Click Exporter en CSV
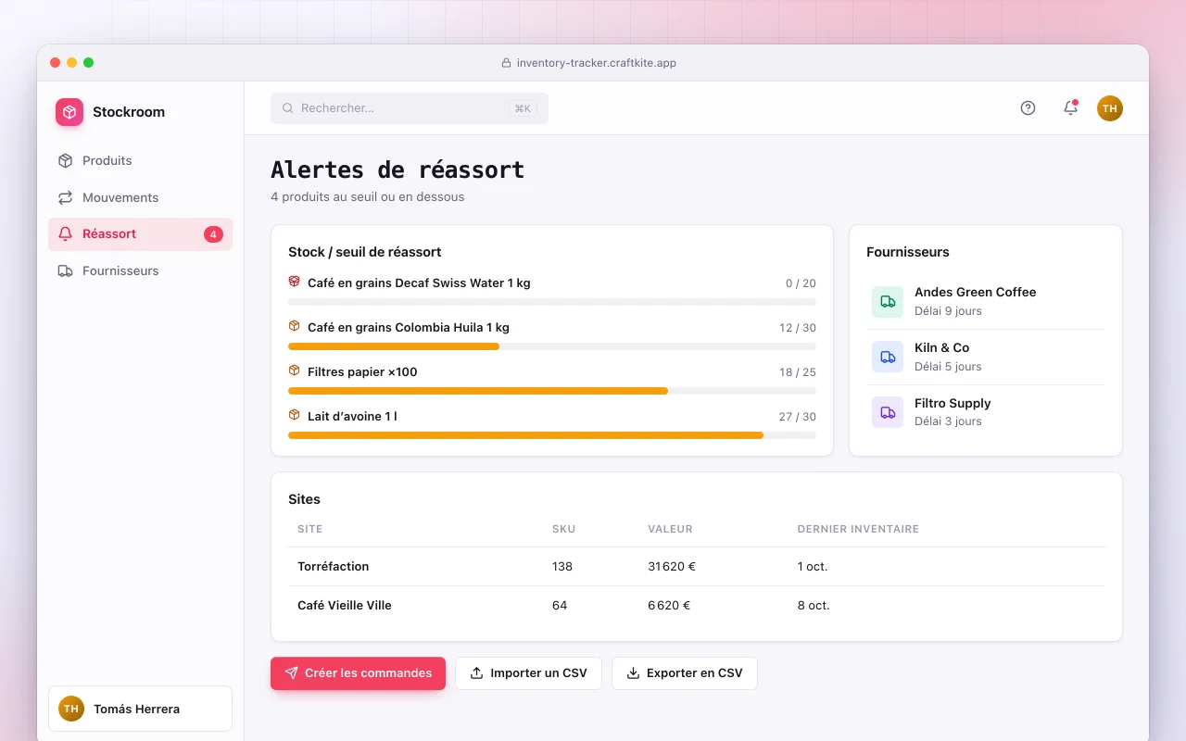The image size is (1186, 741). pyautogui.click(x=685, y=673)
